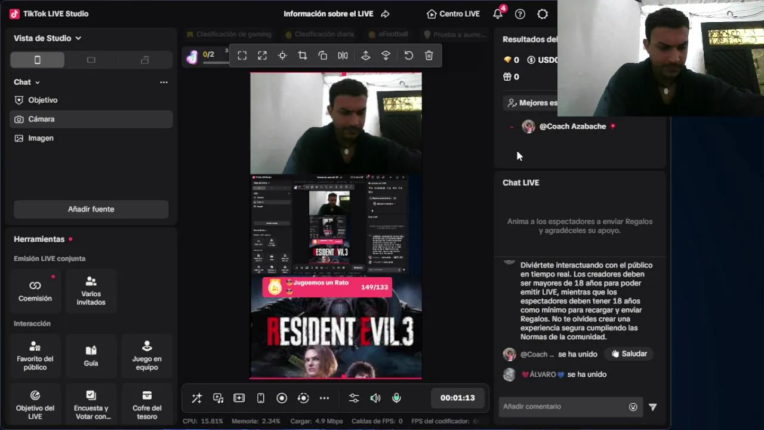Select the Cámara source
The image size is (764, 430).
click(x=91, y=119)
